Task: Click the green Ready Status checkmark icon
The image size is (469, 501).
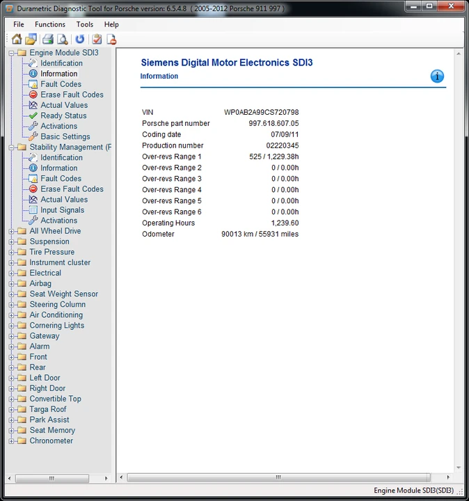Action: coord(33,116)
